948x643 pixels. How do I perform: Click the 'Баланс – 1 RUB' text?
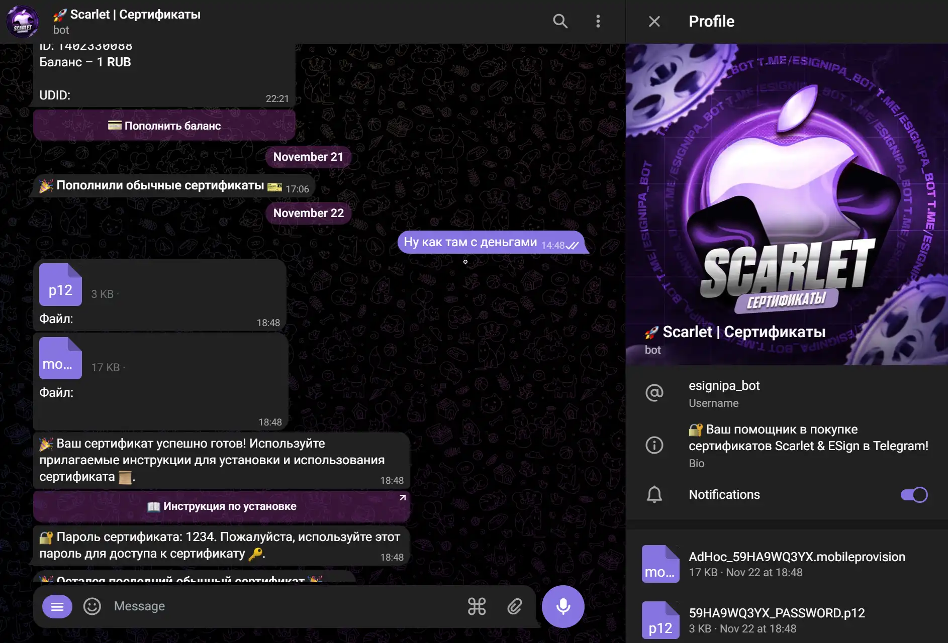tap(85, 62)
